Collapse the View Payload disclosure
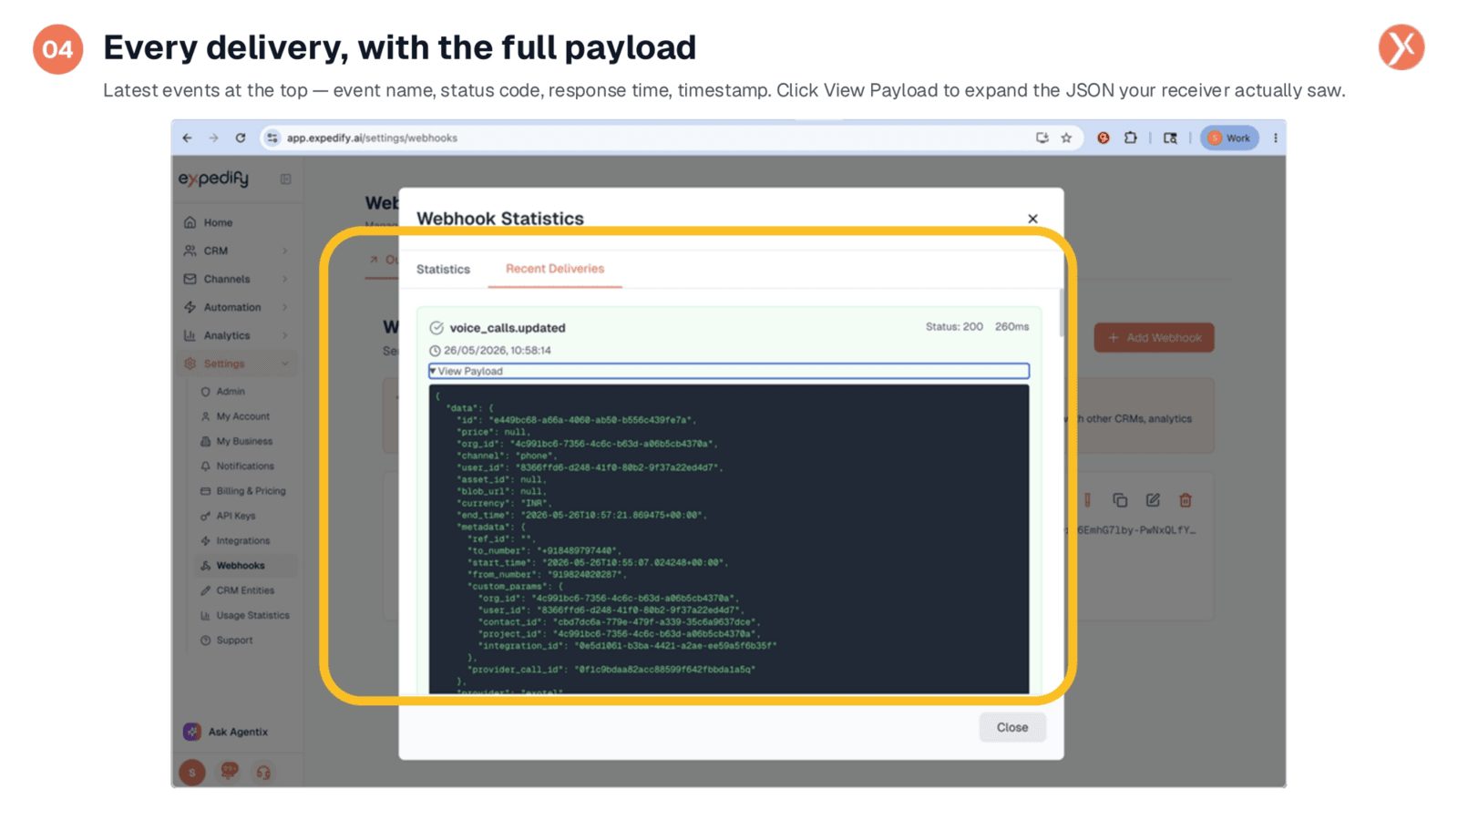 [729, 371]
